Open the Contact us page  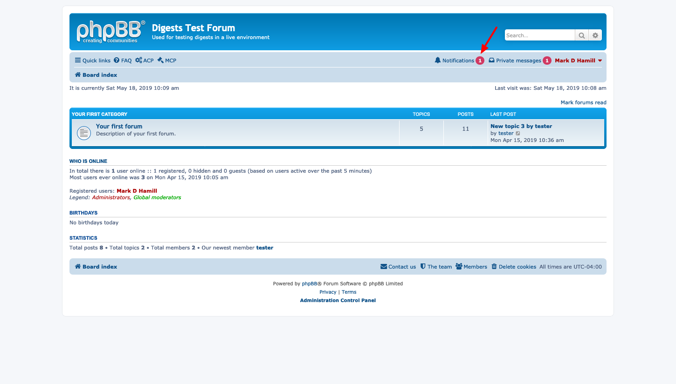point(398,267)
